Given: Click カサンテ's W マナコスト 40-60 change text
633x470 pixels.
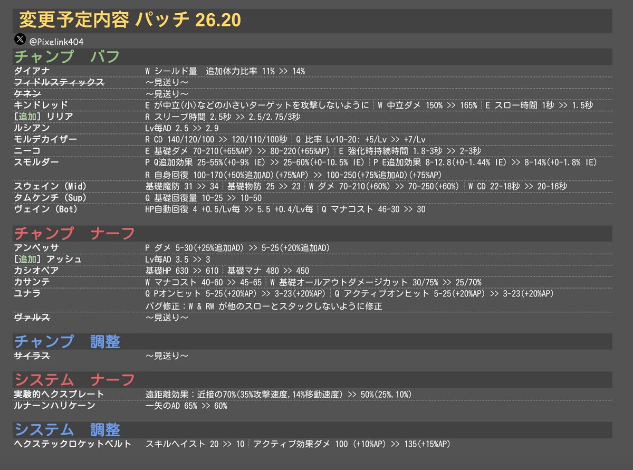Looking at the screenshot, I should (204, 282).
